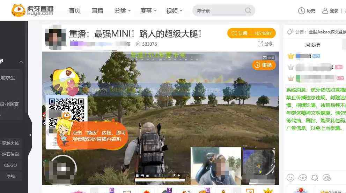This screenshot has width=346, height=193.
Task: Click the stream title 重播：最强MINI
Action: tap(135, 34)
